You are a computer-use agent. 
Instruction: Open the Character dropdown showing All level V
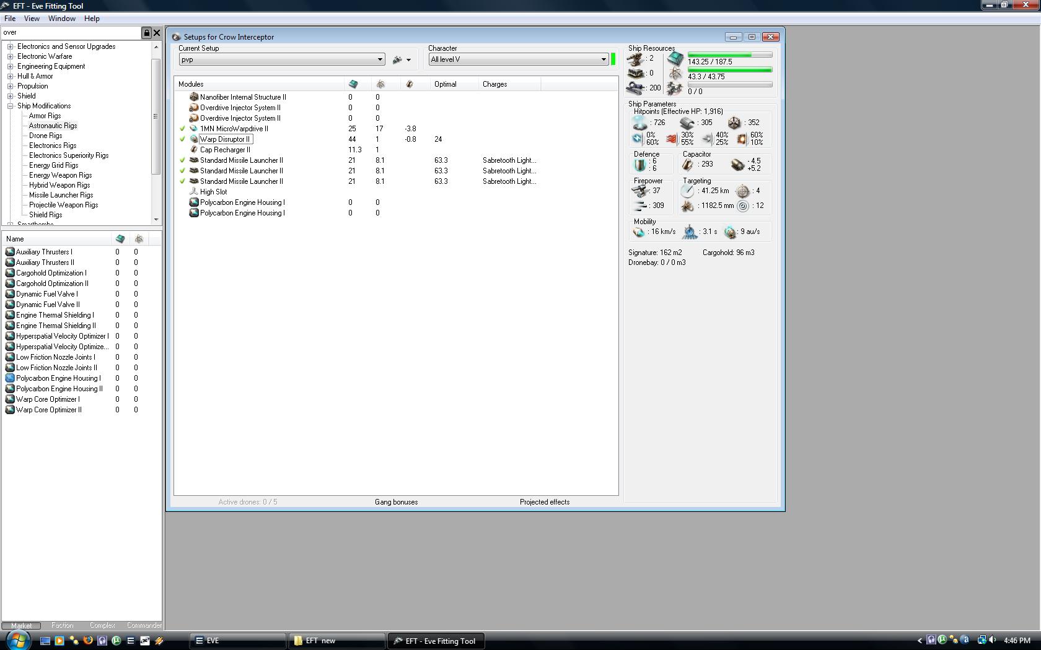[x=519, y=59]
